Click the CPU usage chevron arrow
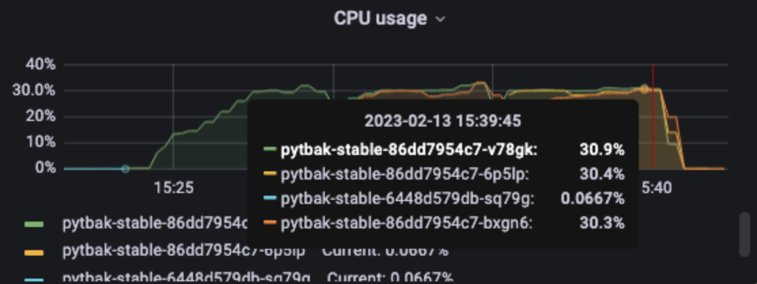This screenshot has height=284, width=757. pyautogui.click(x=440, y=19)
